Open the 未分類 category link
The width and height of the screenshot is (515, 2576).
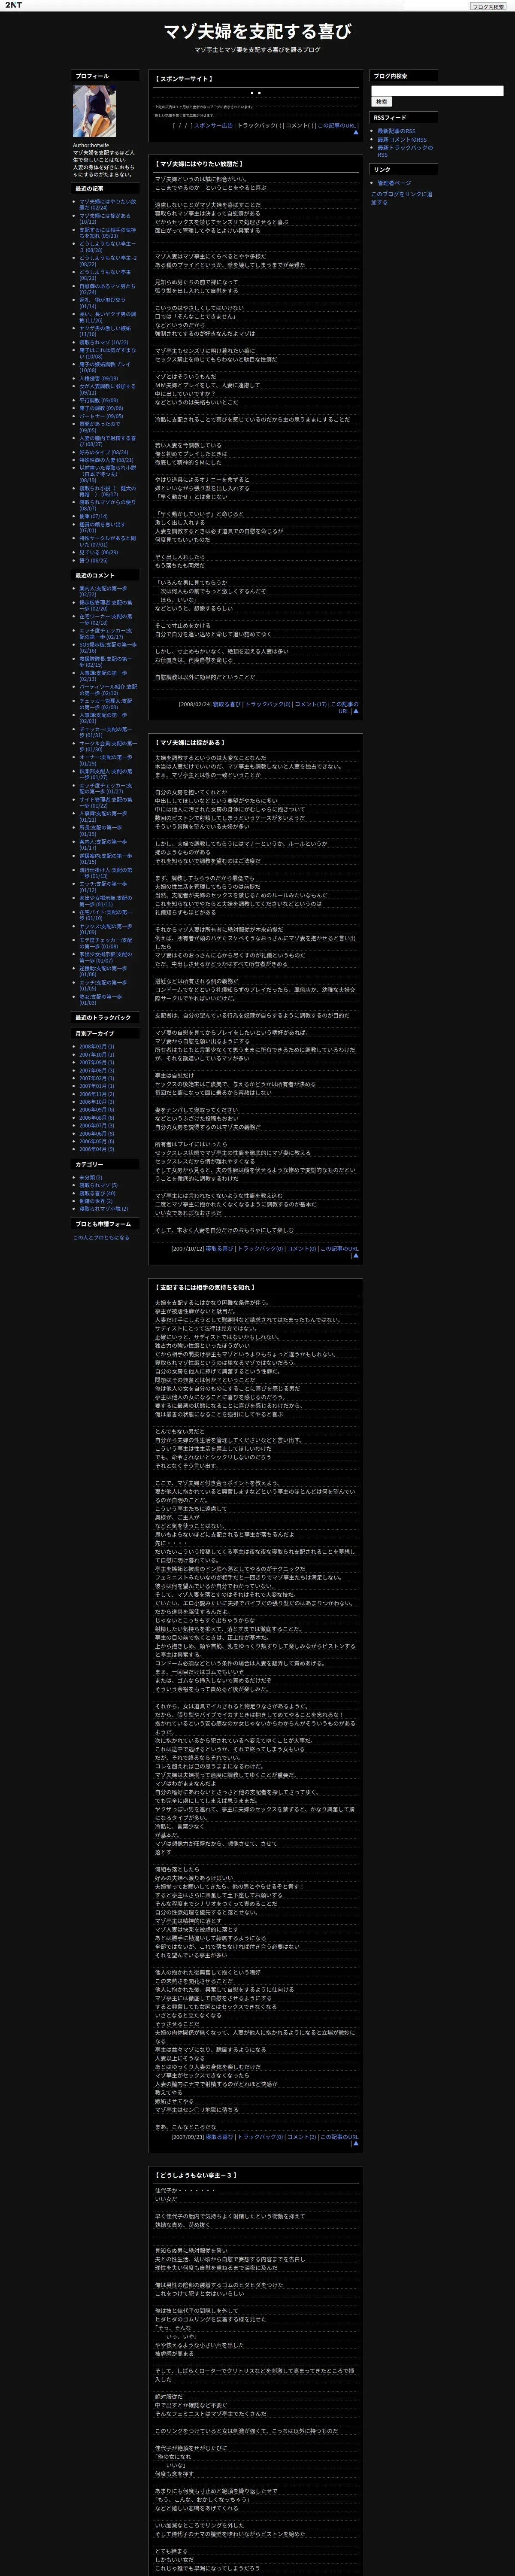tap(91, 1177)
